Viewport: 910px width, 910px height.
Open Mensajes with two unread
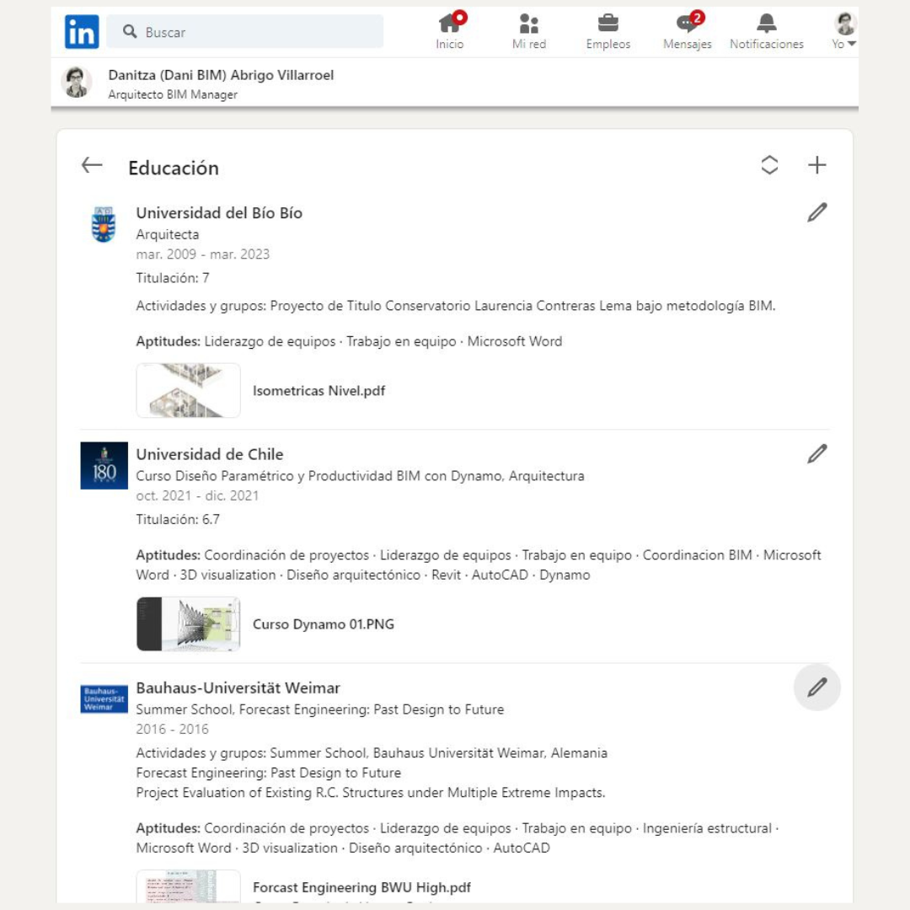click(688, 31)
